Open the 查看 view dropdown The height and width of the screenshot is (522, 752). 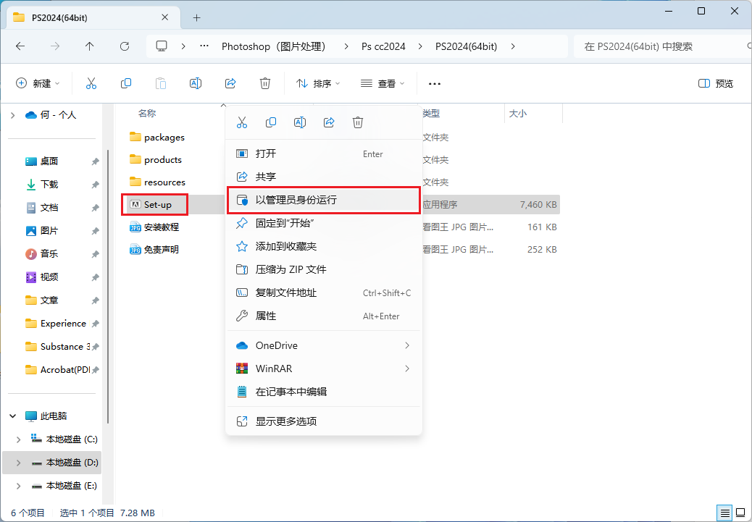click(383, 83)
